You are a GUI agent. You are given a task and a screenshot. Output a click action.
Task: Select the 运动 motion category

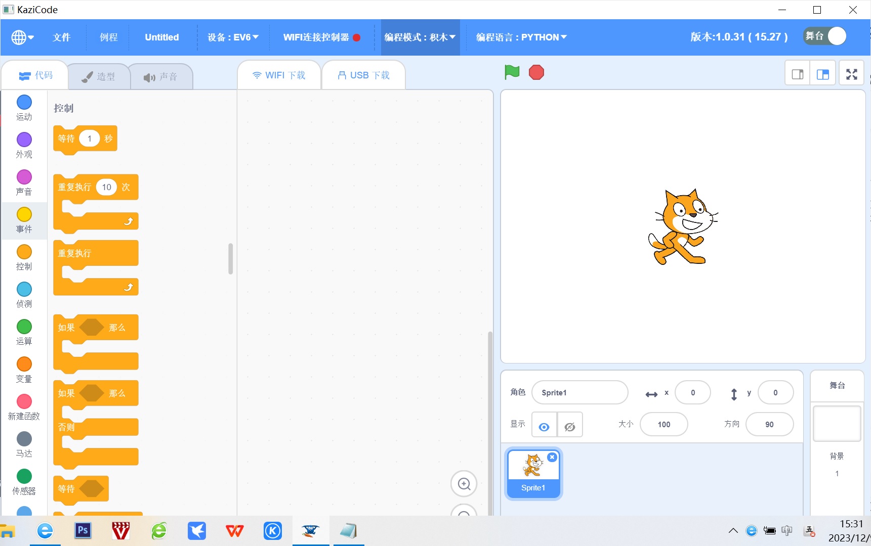point(24,108)
